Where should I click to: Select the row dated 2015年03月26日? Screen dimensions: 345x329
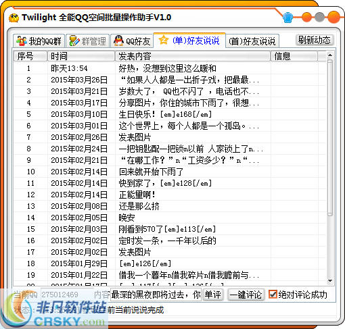170,80
